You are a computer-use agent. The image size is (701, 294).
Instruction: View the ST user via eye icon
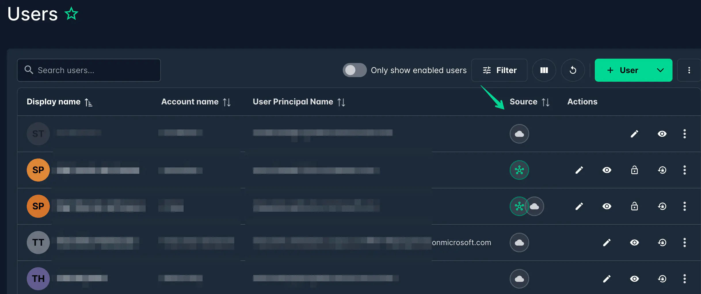pyautogui.click(x=662, y=134)
